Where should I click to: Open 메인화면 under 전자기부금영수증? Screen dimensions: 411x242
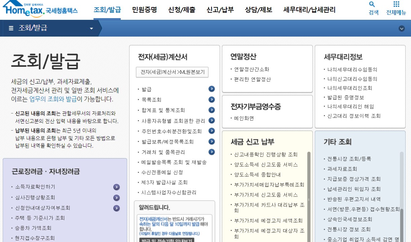pos(244,118)
